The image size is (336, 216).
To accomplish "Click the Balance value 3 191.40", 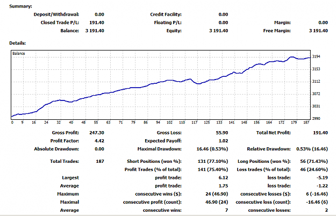I will pos(95,31).
